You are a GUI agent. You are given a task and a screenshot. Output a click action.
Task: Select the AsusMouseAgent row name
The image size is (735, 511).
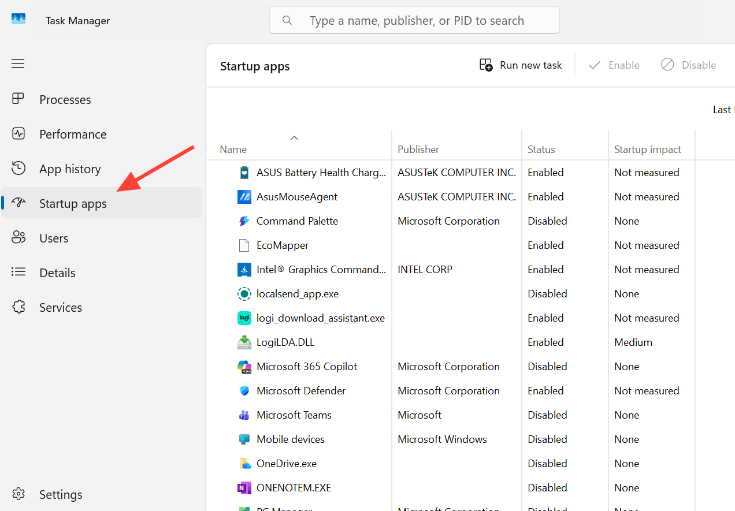pyautogui.click(x=297, y=197)
